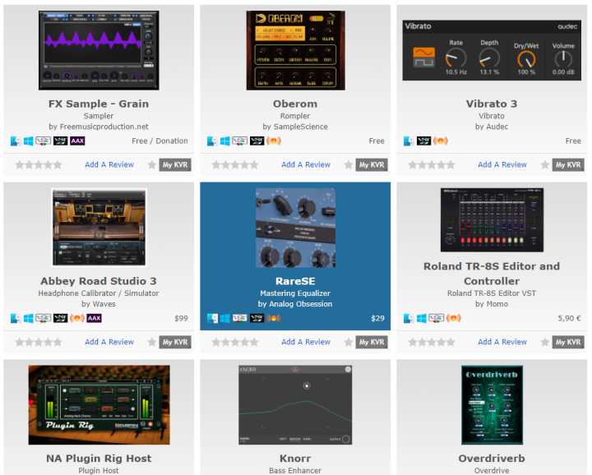Image resolution: width=592 pixels, height=475 pixels.
Task: Favorite Roland TR-8S Editor with the star icon
Action: (x=545, y=342)
